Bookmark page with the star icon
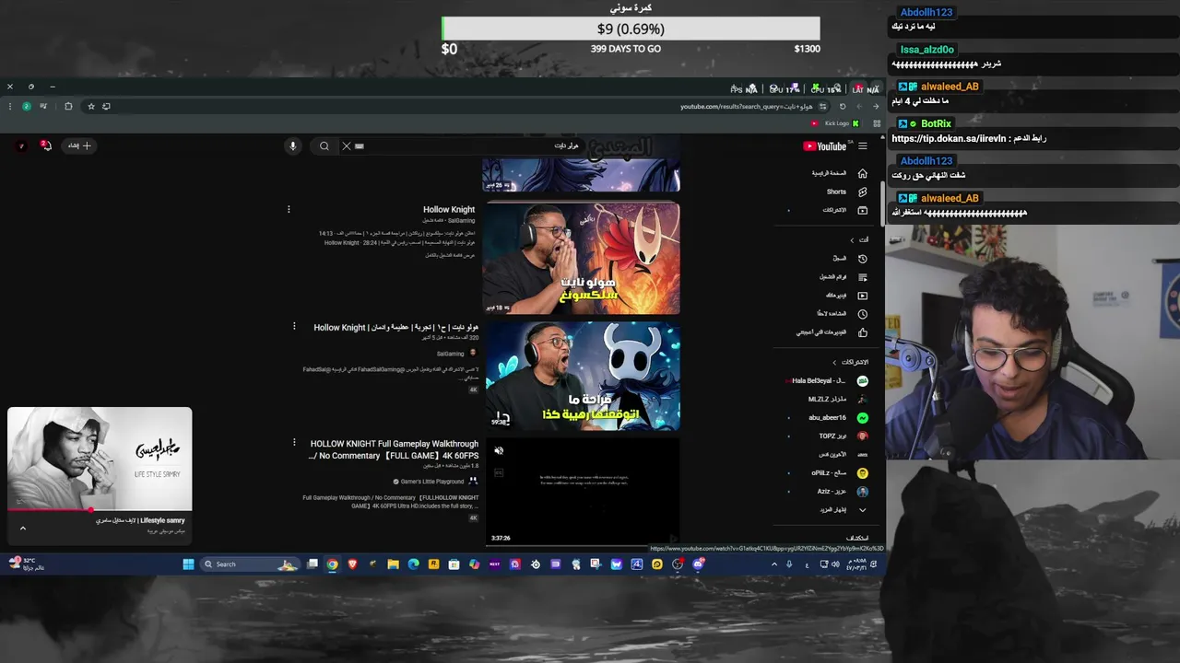1180x663 pixels. [x=91, y=106]
